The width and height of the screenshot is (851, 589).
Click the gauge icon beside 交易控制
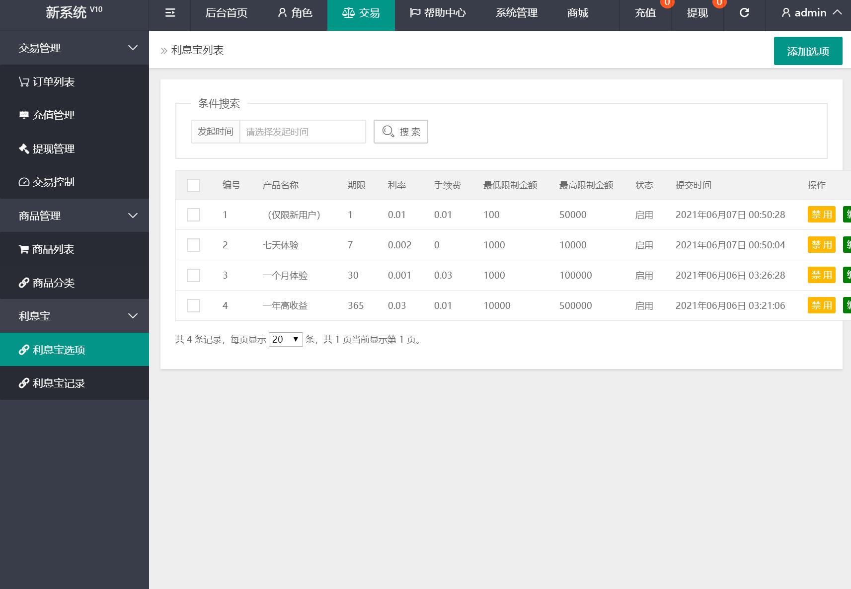tap(24, 182)
